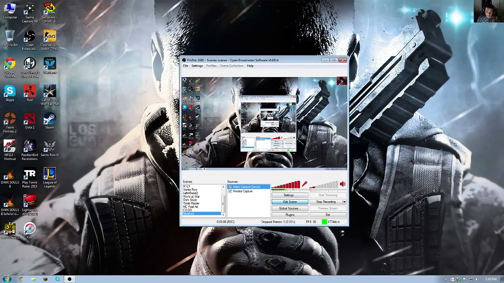Select Google Chrome desktop icon
Screen dimensions: 504x283
click(10, 68)
